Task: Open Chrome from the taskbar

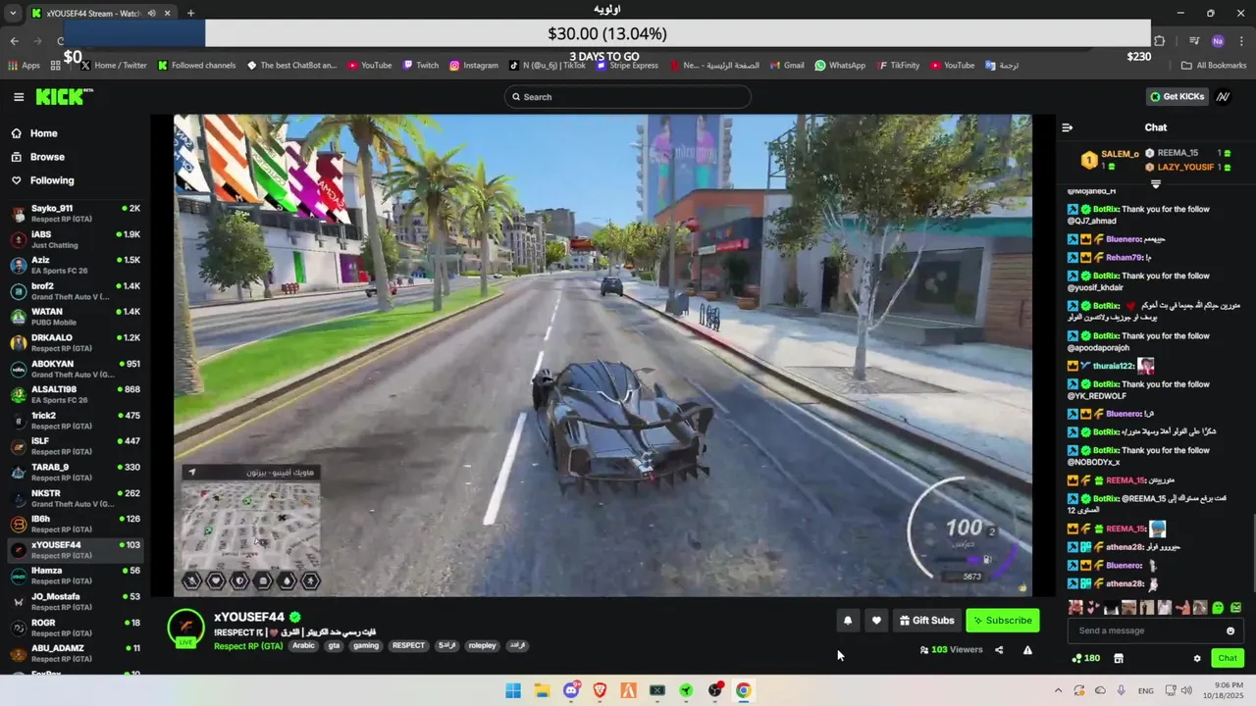Action: (x=744, y=690)
